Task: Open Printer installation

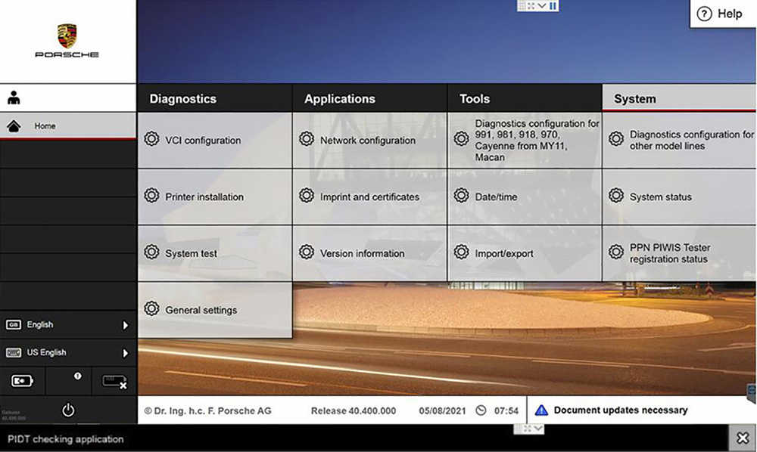Action: pyautogui.click(x=215, y=197)
